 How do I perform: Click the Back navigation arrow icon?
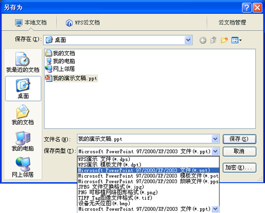(203, 40)
